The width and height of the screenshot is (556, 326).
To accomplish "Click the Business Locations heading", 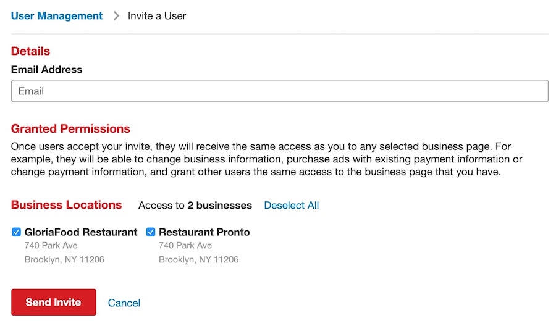I will (x=66, y=205).
